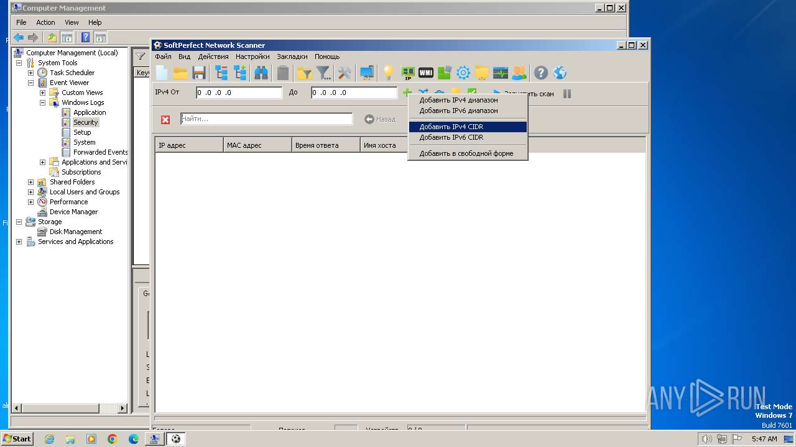Click the red X beside search box
The width and height of the screenshot is (796, 447).
point(165,120)
